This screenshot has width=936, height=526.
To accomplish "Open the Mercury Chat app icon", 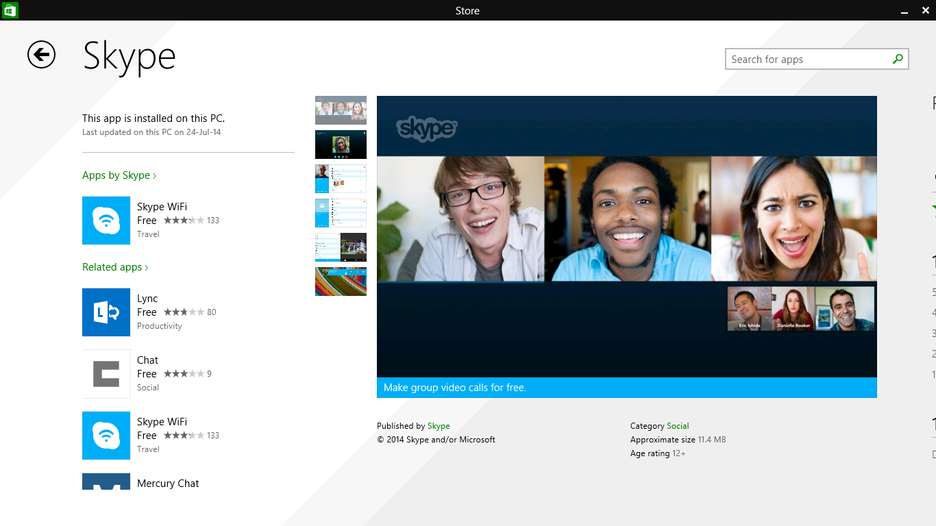I will pos(106,481).
